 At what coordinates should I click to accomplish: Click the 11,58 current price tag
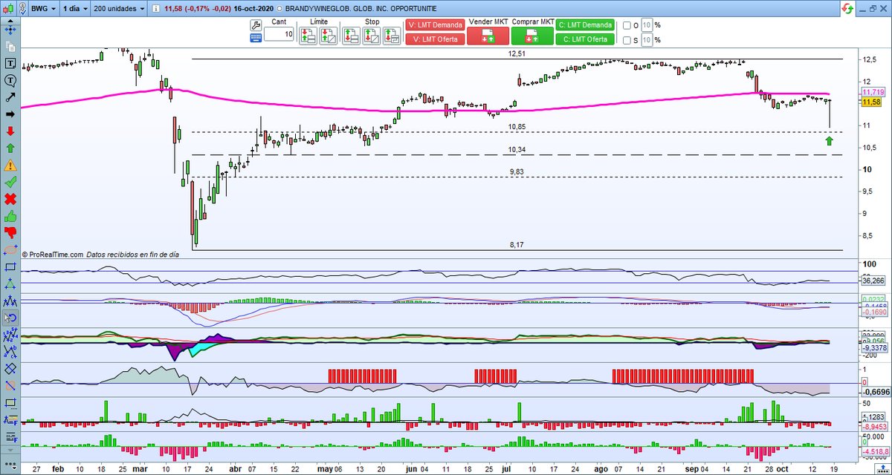pos(871,102)
